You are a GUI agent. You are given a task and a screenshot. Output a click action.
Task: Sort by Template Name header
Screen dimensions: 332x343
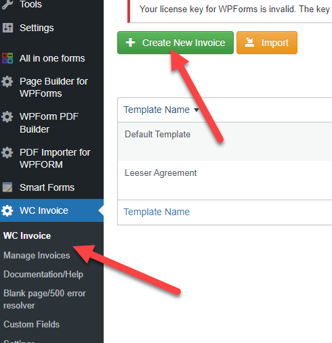pyautogui.click(x=157, y=110)
